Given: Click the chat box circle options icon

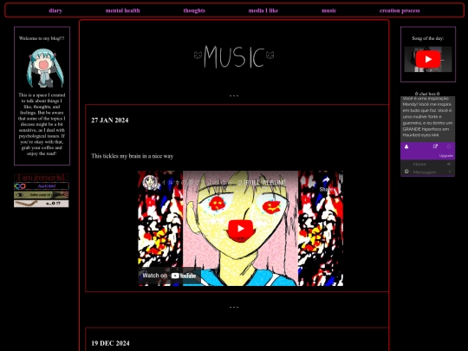Looking at the screenshot, I should [449, 146].
